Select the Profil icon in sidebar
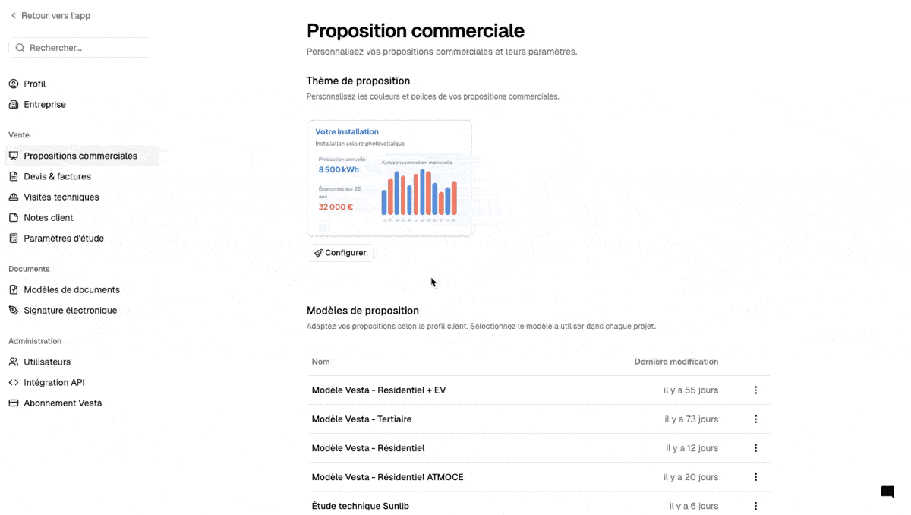Image resolution: width=911 pixels, height=515 pixels. [x=13, y=84]
